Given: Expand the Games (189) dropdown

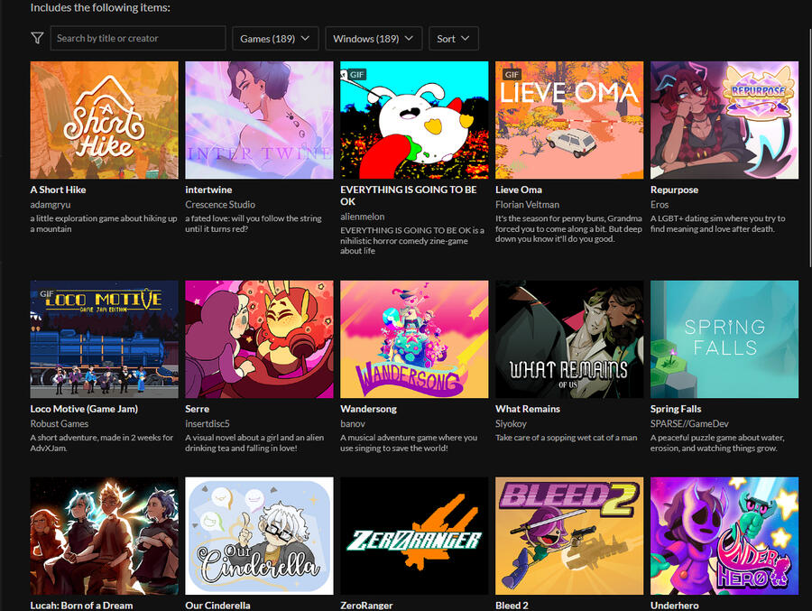Looking at the screenshot, I should click(x=274, y=39).
